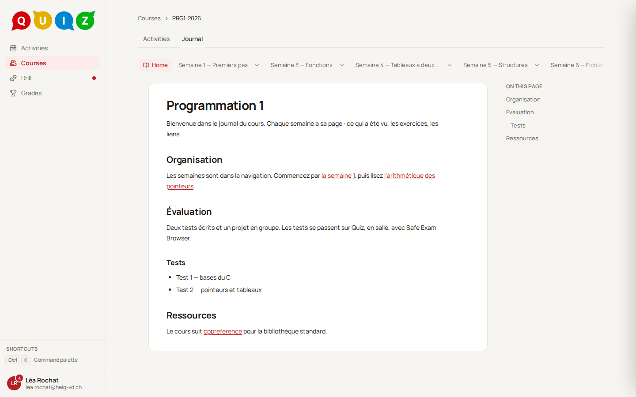Open Semaine 4 — Tableaux à deux page
Screen dimensions: 636x397
(397, 65)
